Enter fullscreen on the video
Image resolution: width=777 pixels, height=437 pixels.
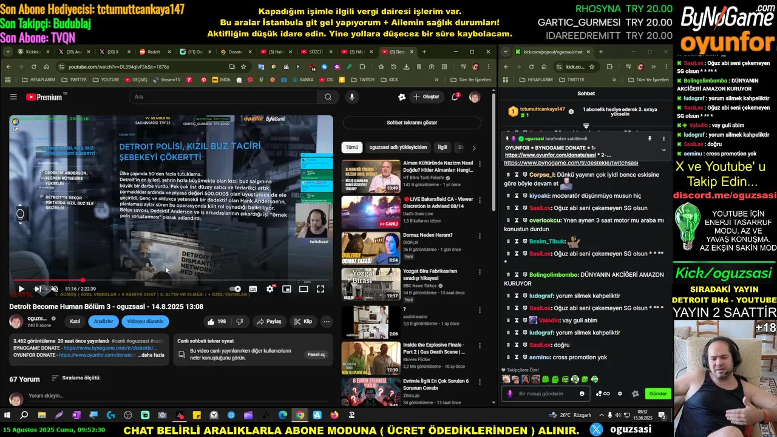pos(321,289)
